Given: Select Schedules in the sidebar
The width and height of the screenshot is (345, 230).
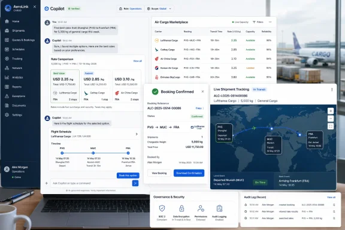Looking at the screenshot, I should pyautogui.click(x=18, y=49).
